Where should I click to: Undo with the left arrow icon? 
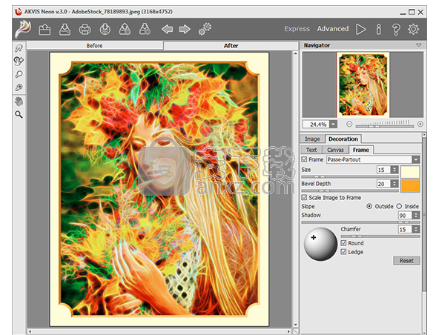[167, 29]
